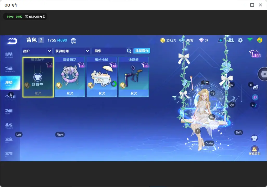The width and height of the screenshot is (267, 187).
Task: Click the 创建快捷方式 button
Action: (x=35, y=17)
